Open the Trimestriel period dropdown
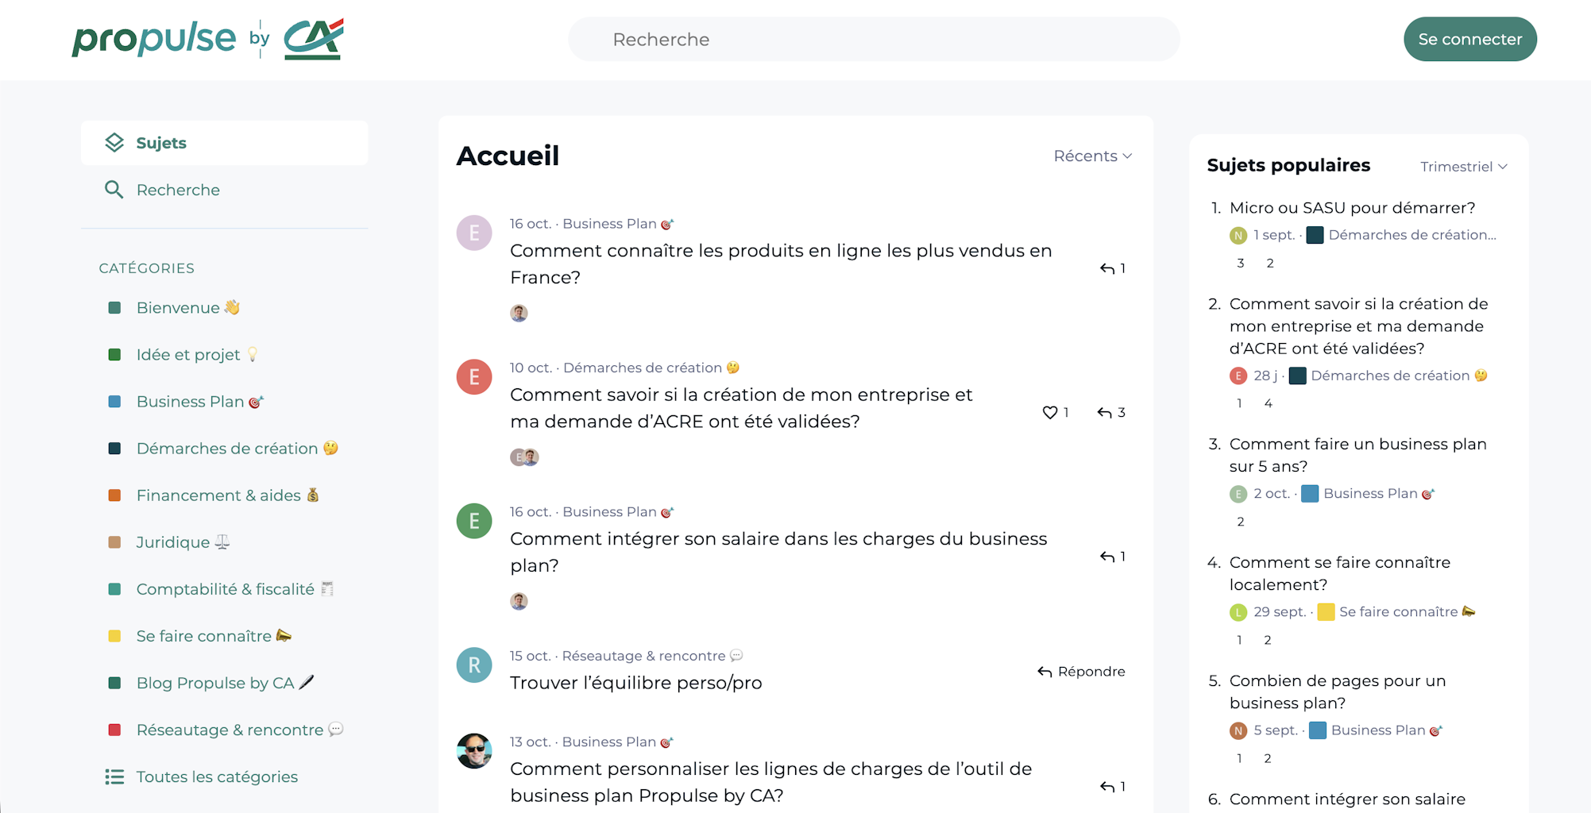This screenshot has width=1591, height=813. (x=1462, y=166)
